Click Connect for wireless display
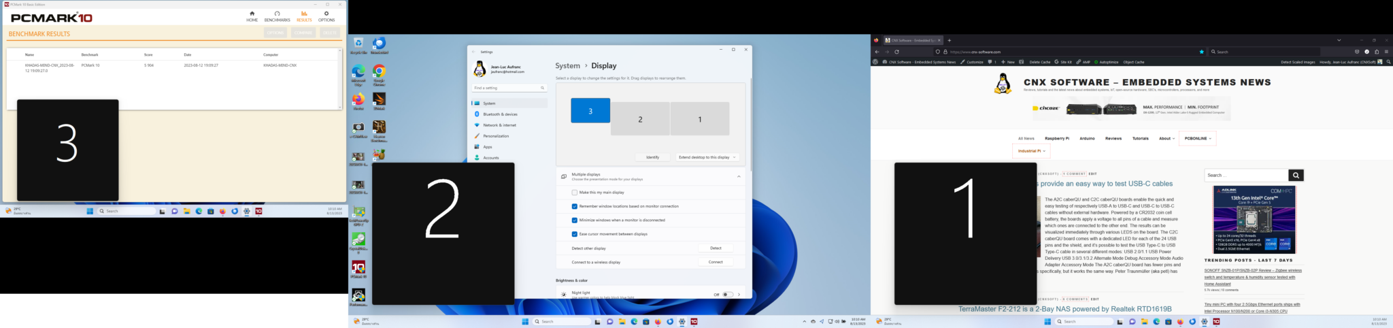1393x328 pixels. click(x=716, y=262)
